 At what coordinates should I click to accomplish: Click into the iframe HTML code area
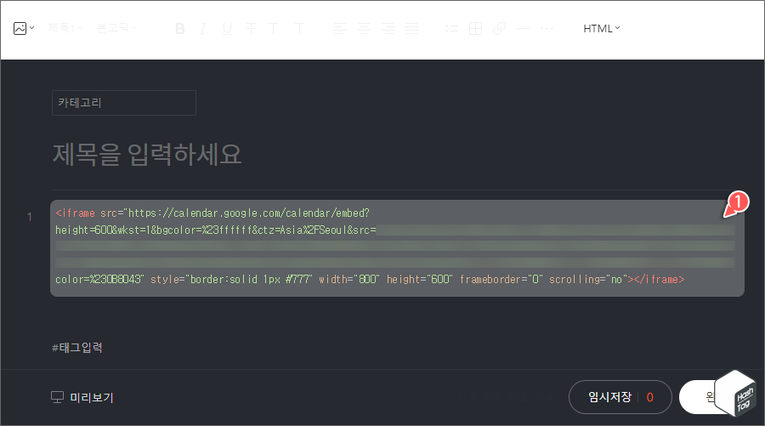click(x=397, y=248)
